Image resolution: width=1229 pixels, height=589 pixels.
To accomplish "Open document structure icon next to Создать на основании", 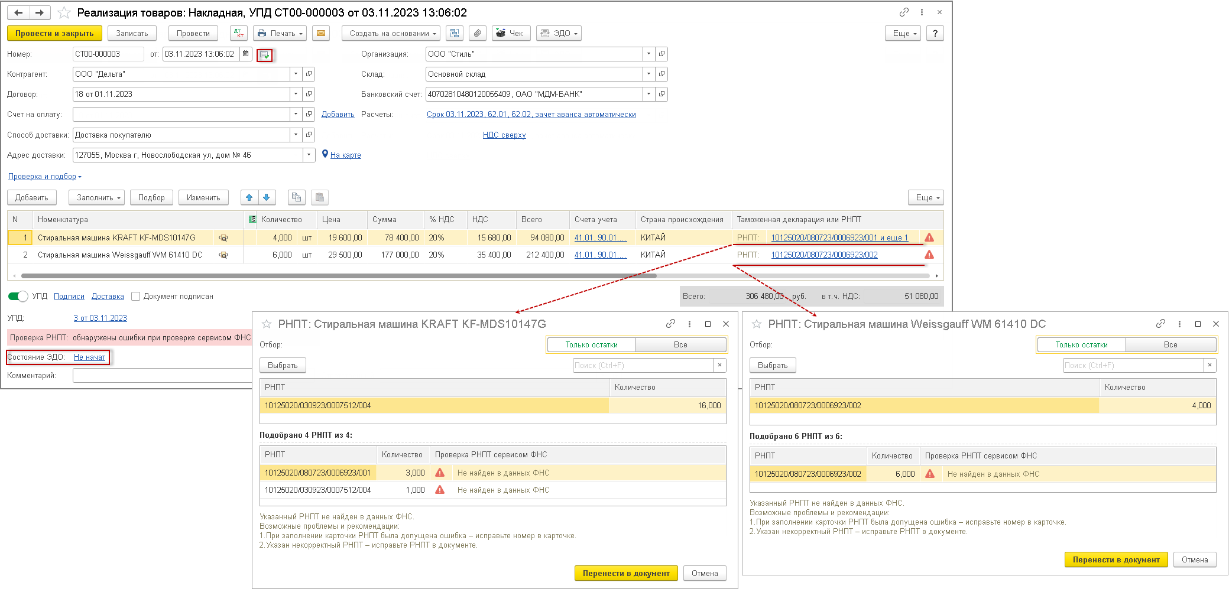I will [454, 33].
